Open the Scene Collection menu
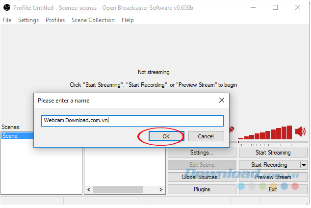Screen dimensions: 311x208 [x=93, y=20]
